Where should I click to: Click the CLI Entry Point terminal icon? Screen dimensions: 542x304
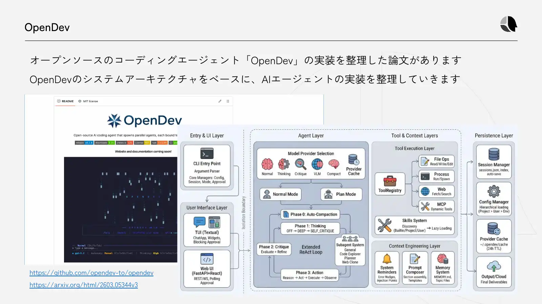point(207,153)
